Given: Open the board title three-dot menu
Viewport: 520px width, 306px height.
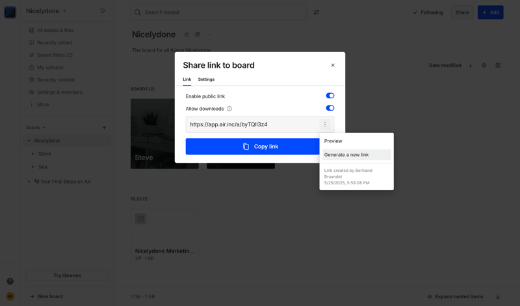Looking at the screenshot, I should (x=209, y=35).
